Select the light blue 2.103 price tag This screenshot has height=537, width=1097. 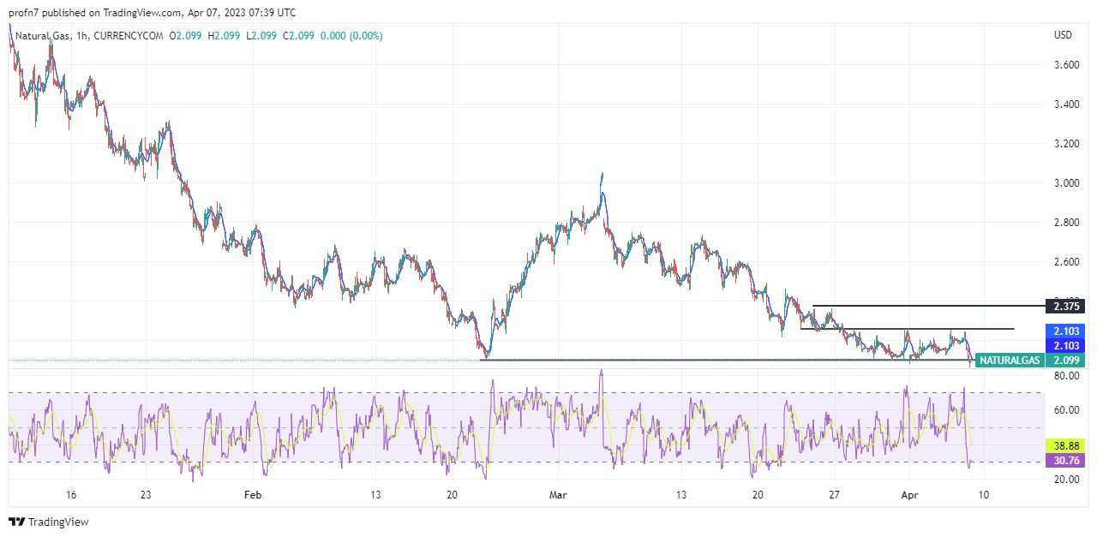pyautogui.click(x=1065, y=331)
